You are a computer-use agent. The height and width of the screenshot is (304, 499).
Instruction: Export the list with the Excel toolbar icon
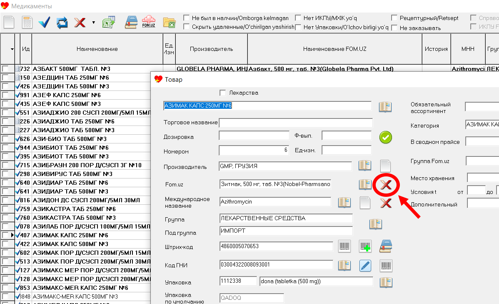pyautogui.click(x=109, y=22)
